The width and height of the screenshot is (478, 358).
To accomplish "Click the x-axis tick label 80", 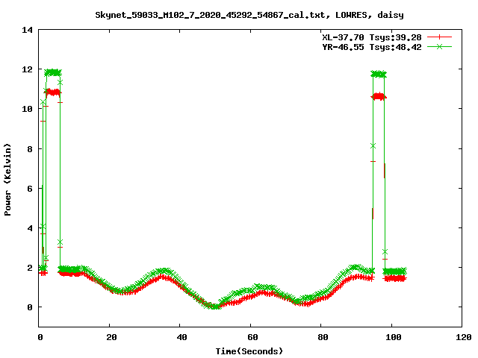I will point(323,337).
